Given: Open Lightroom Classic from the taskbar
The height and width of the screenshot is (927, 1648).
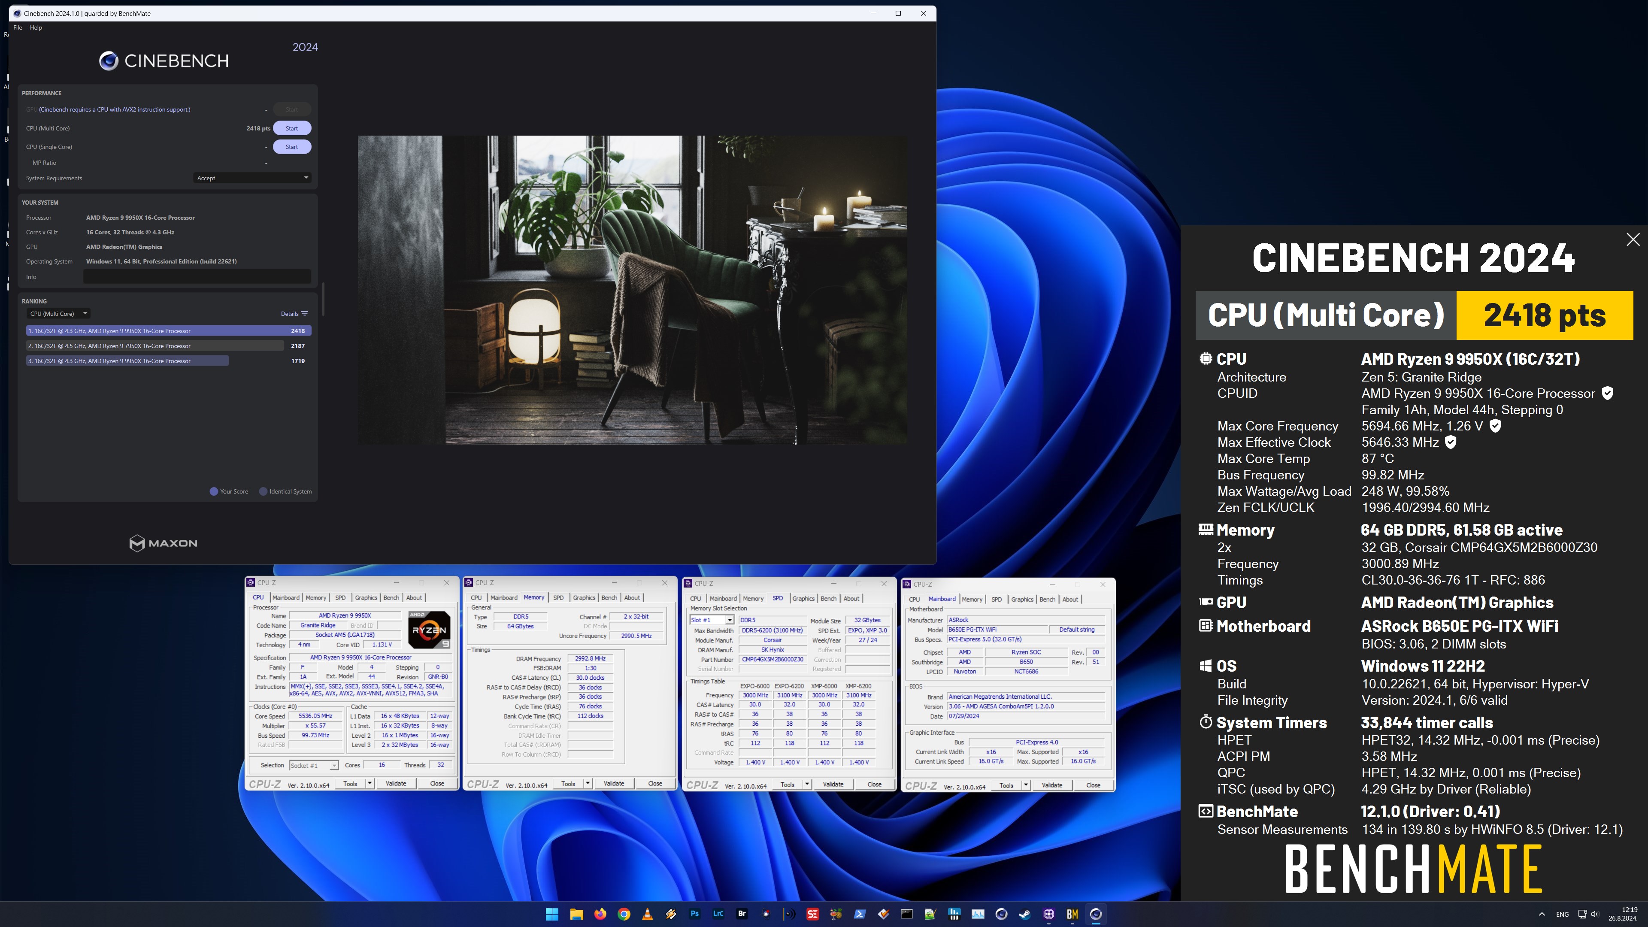Looking at the screenshot, I should (718, 914).
